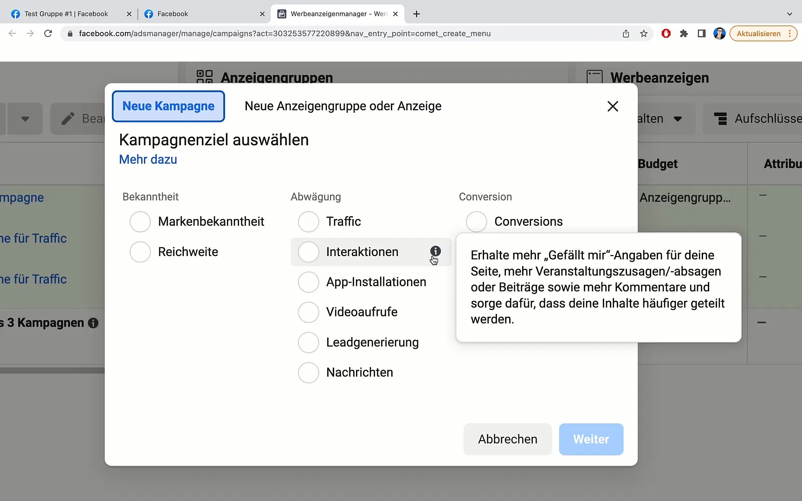Open the tab search chevron dropdown
The image size is (802, 501).
tap(789, 14)
